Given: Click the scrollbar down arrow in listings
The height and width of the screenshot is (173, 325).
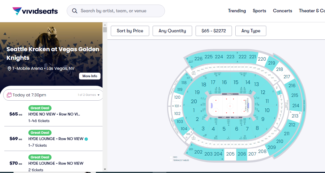Looking at the screenshot, I should 105,169.
